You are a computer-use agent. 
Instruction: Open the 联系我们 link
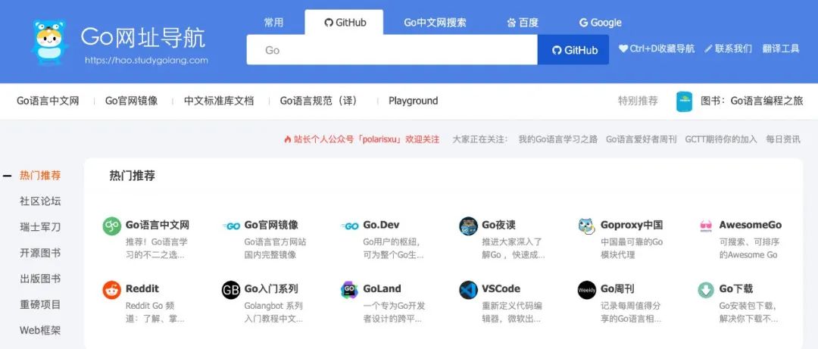729,48
